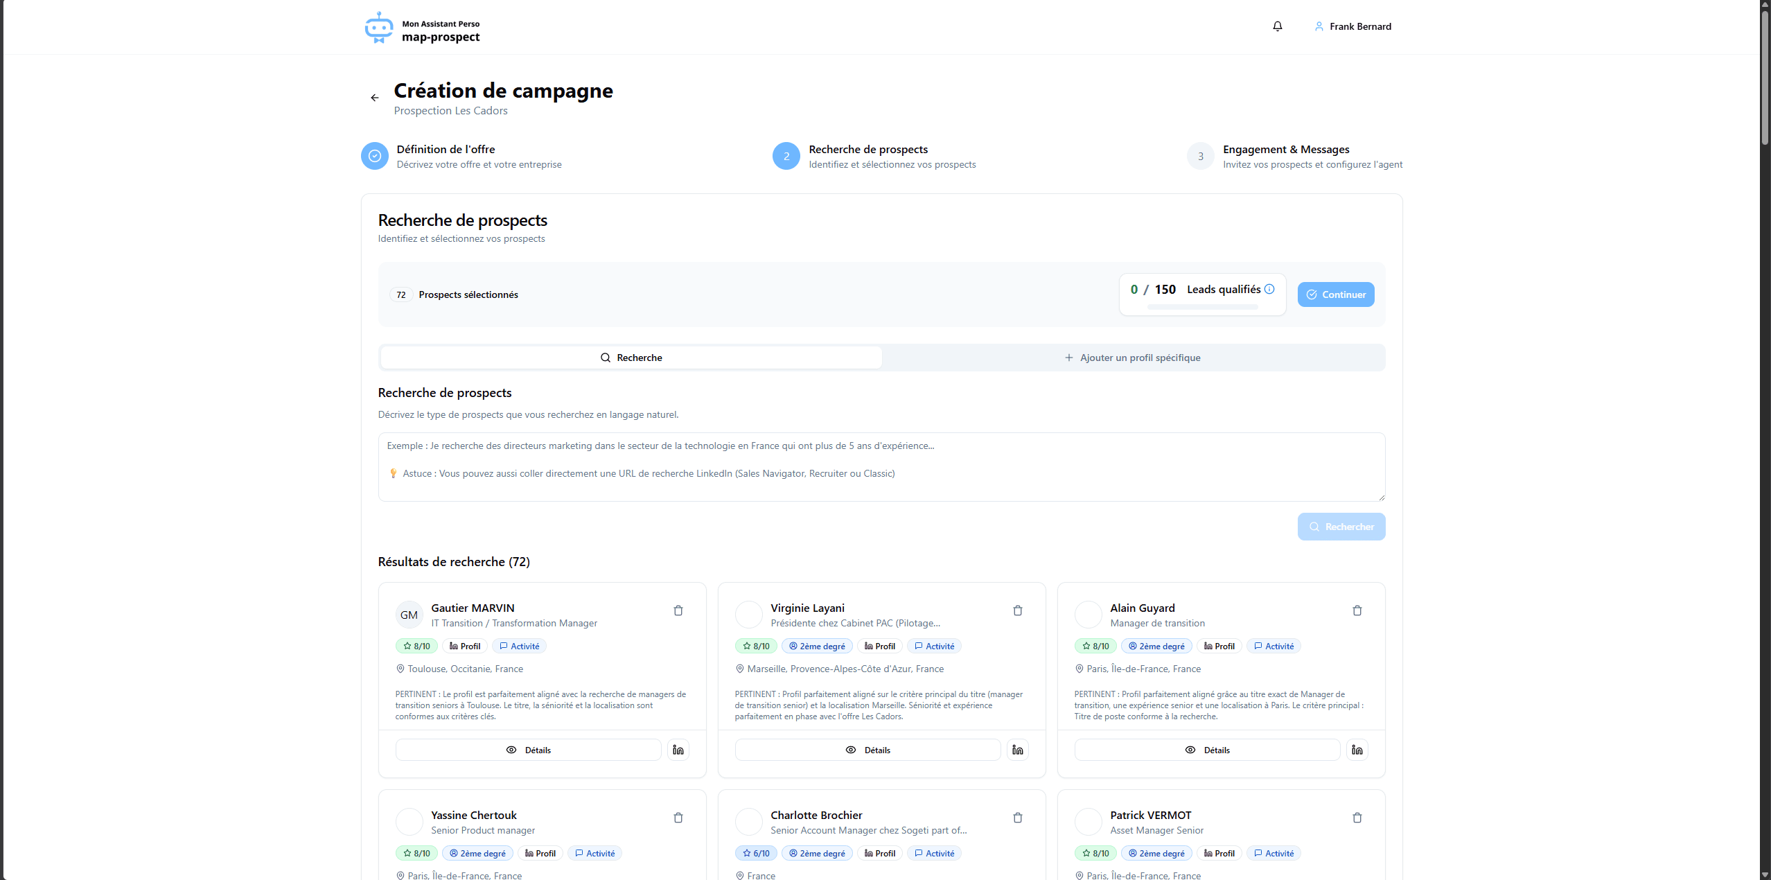Switch to the Recherche tab

click(631, 358)
